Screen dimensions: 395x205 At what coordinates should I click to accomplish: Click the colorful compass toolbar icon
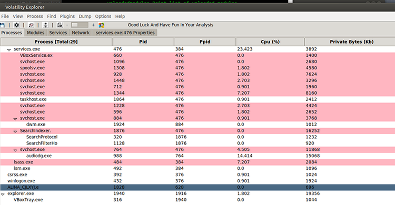click(x=101, y=25)
